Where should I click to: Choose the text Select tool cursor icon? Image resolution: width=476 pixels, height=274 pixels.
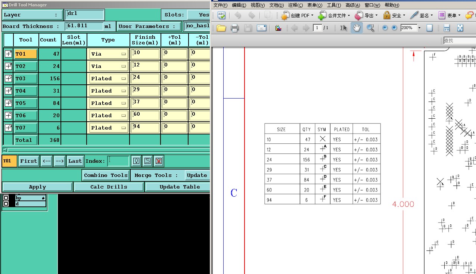click(344, 28)
